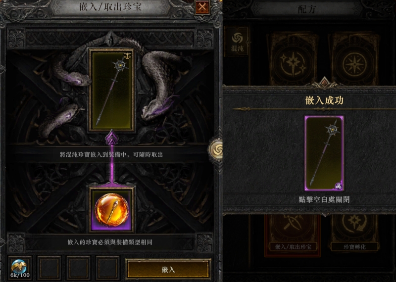The image size is (396, 282).
Task: Select the staff equipment slot between the snakes
Action: pyautogui.click(x=111, y=90)
